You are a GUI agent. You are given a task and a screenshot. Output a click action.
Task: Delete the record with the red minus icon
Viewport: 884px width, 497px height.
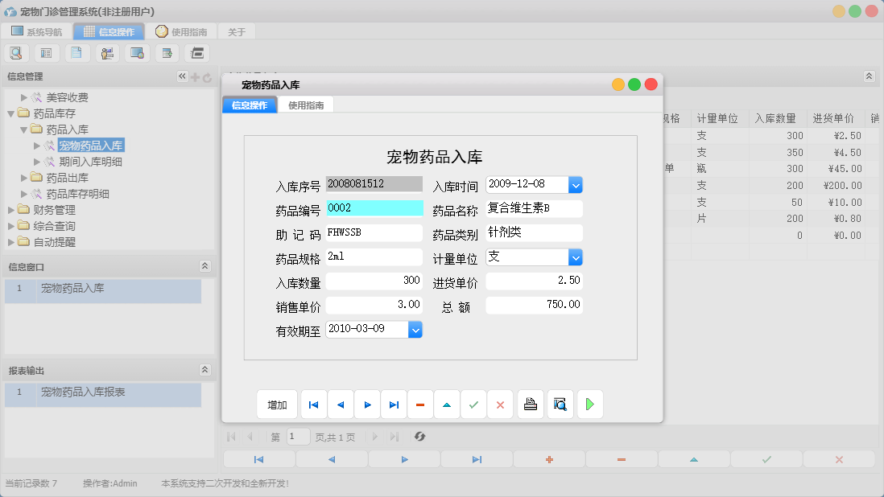point(420,404)
